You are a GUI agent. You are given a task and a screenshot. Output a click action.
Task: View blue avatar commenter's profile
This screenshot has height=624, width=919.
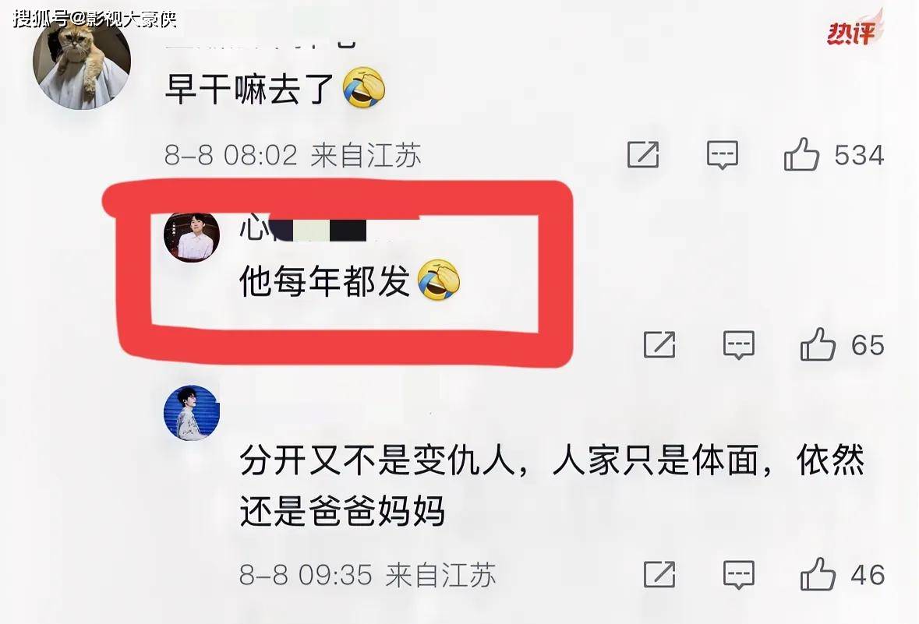pos(192,412)
